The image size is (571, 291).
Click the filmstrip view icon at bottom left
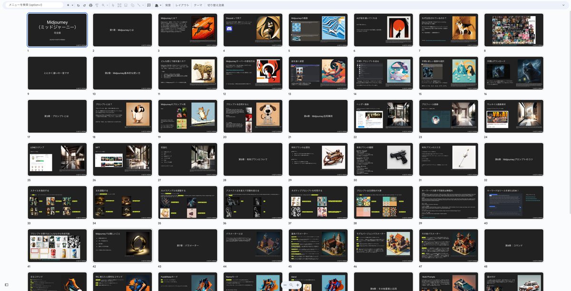click(x=6, y=285)
